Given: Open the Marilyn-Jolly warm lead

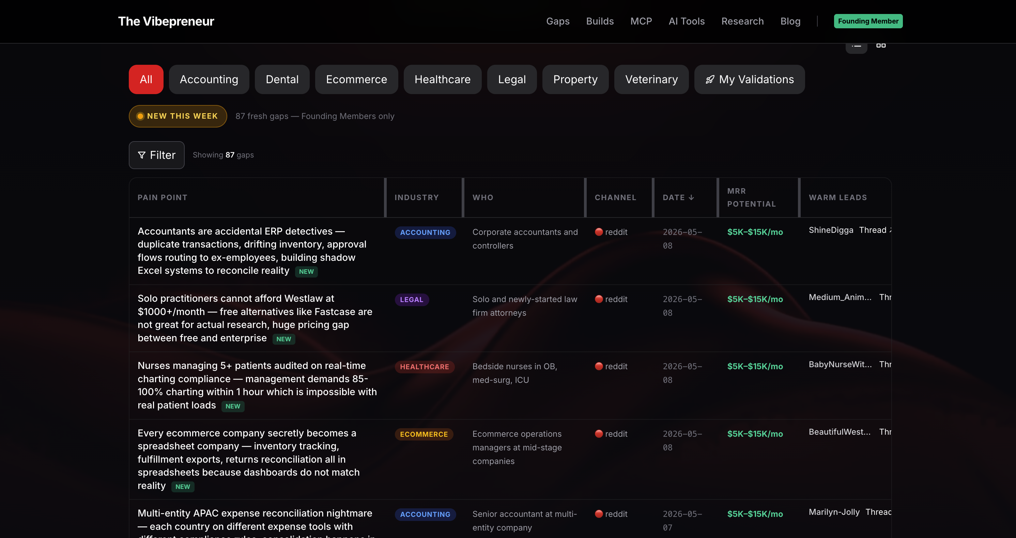Looking at the screenshot, I should pyautogui.click(x=834, y=512).
